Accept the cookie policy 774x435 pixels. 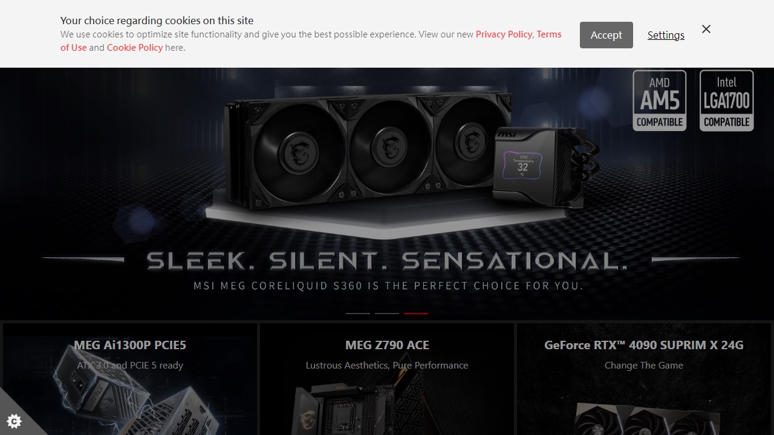pyautogui.click(x=607, y=35)
